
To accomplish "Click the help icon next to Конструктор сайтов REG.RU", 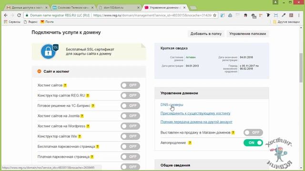I will click(88, 95).
